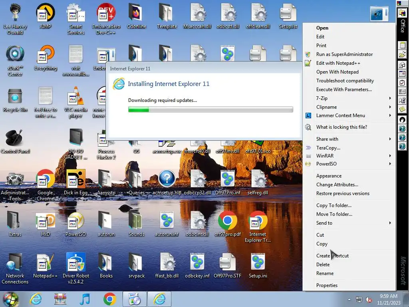Image resolution: width=409 pixels, height=307 pixels.
Task: Expand the Clipname submenu arrow
Action: [x=390, y=107]
